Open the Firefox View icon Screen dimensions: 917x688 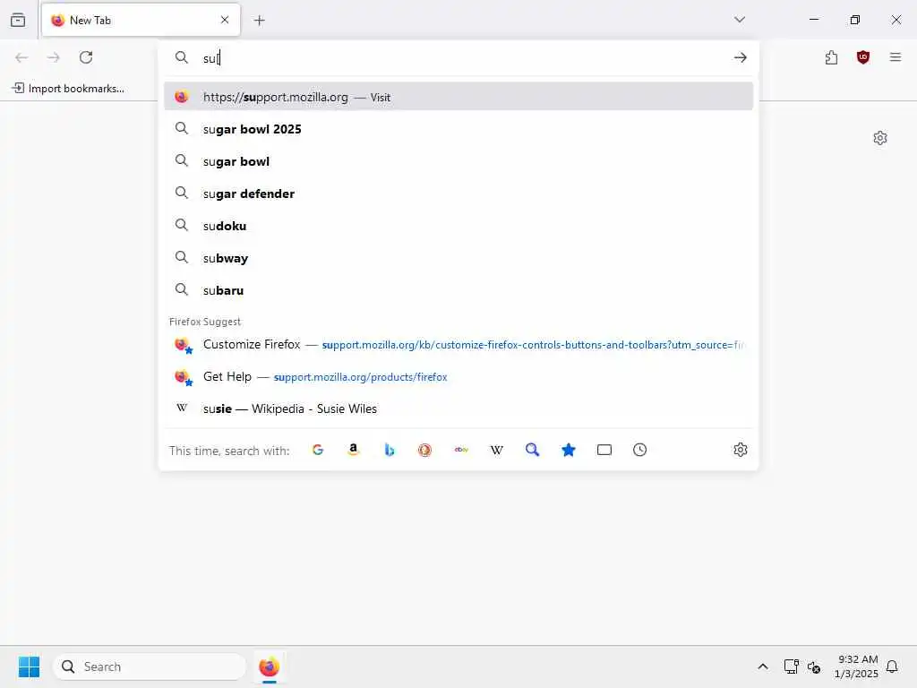(x=18, y=20)
